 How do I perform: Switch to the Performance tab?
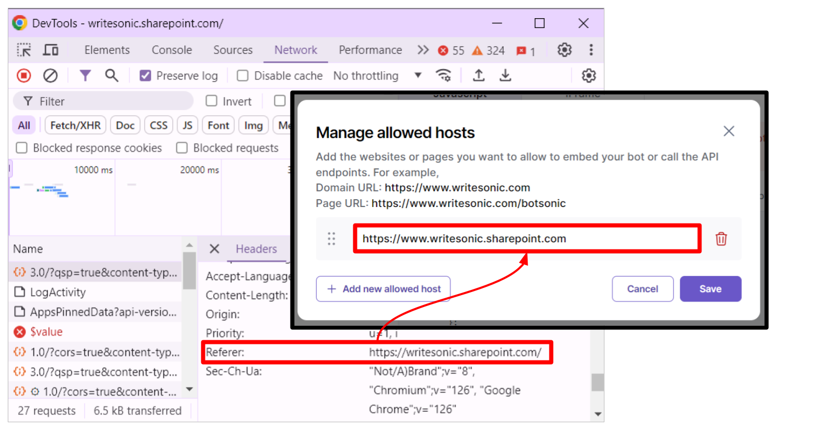click(x=370, y=50)
